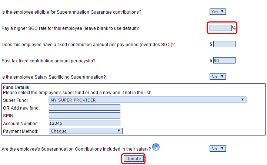The image size is (267, 165).
Task: Click the 'Super Fund:' label
Action: tap(15, 100)
